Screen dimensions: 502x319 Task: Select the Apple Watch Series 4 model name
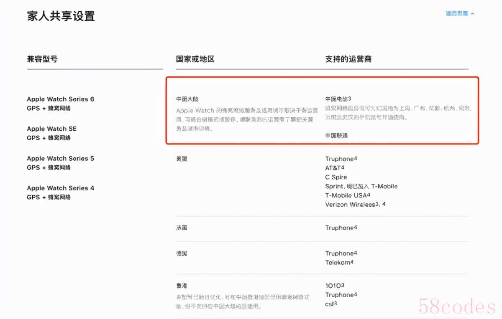(61, 188)
